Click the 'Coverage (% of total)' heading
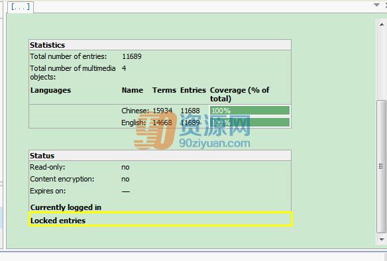Viewport: 387px width, 261px height. [x=239, y=94]
